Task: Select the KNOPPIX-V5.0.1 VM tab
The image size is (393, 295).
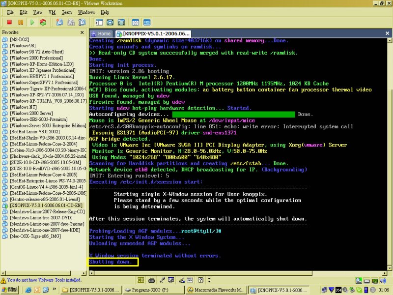Action: coord(154,33)
